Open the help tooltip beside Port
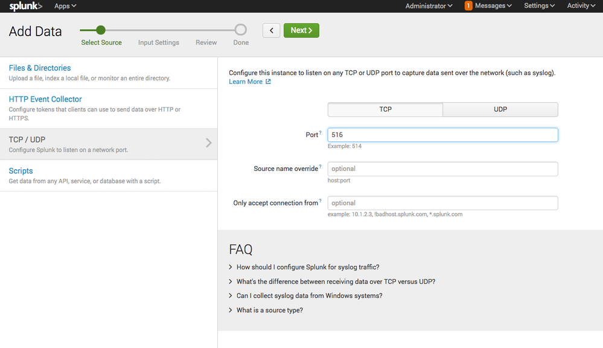Image resolution: width=603 pixels, height=348 pixels. click(321, 132)
